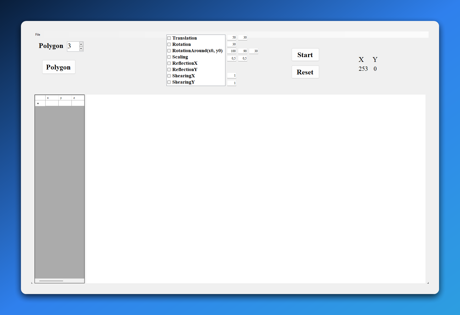Click first Scaling field with 0,5
Screen dimensions: 460x315
point(232,58)
